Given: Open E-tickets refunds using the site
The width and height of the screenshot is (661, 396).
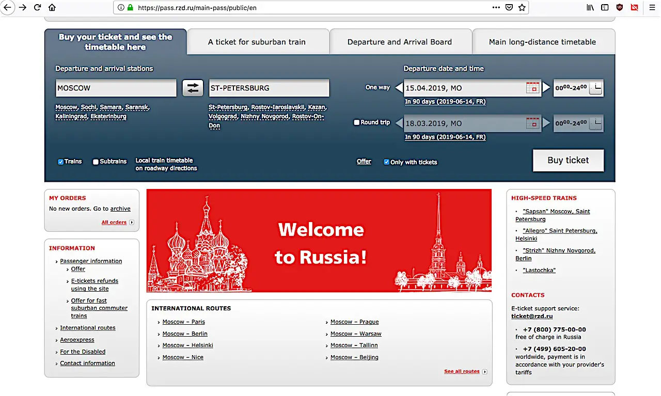Looking at the screenshot, I should (x=95, y=285).
